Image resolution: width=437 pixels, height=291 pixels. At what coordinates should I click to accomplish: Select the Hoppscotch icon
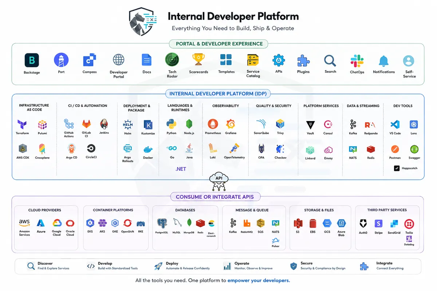coord(397,168)
